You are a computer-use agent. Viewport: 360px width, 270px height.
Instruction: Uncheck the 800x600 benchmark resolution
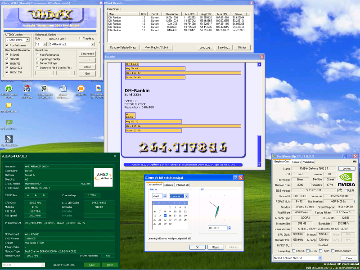pos(7,59)
